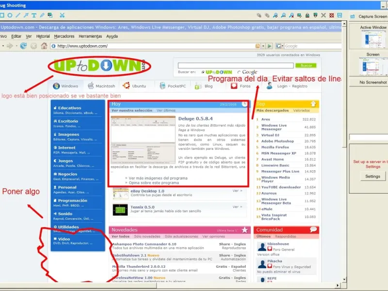Switch to the PocketPC tab

click(173, 86)
